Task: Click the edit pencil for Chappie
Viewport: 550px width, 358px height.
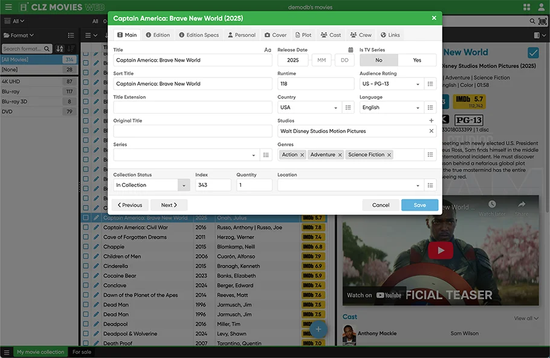Action: click(95, 247)
